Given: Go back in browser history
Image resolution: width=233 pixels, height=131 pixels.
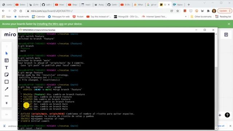Looking at the screenshot, I should click(x=3, y=11).
